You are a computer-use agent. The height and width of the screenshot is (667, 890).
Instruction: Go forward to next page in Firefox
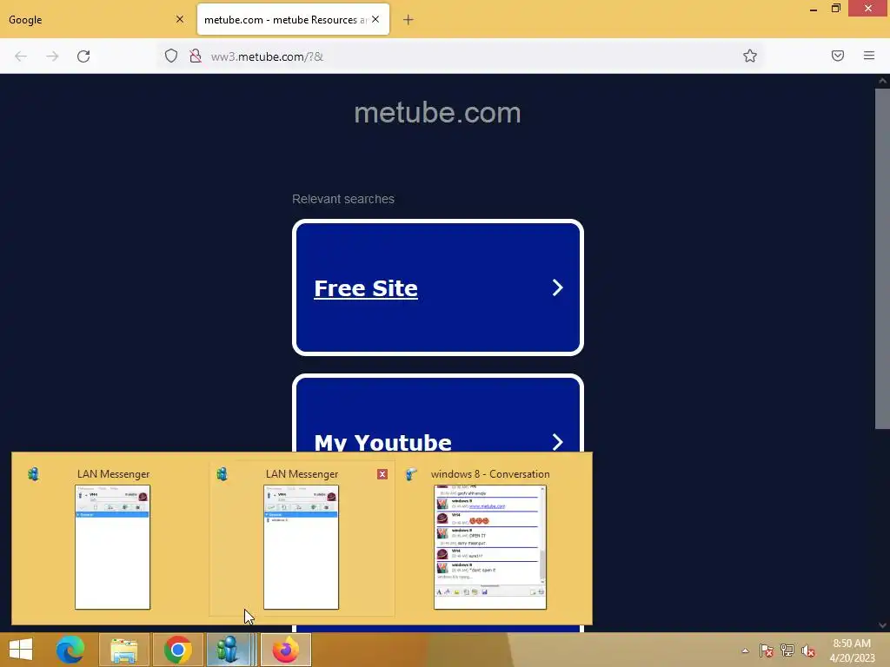(52, 56)
